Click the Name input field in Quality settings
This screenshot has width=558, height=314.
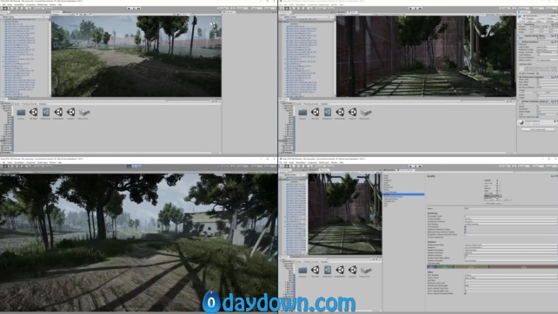coord(511,208)
